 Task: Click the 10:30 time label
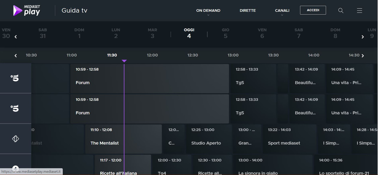[31, 55]
